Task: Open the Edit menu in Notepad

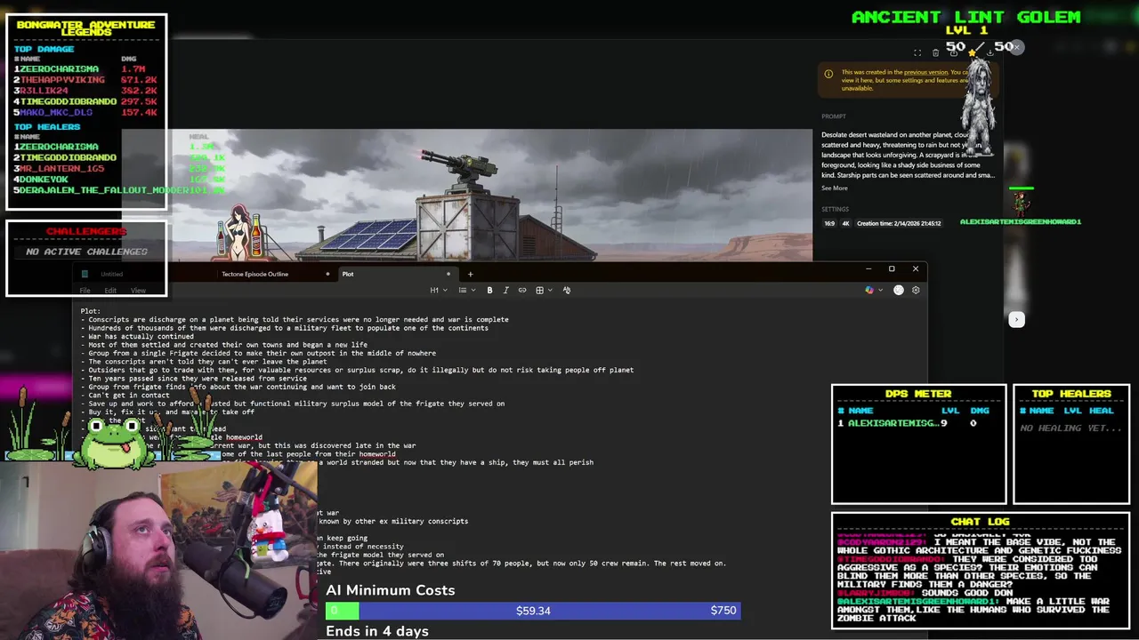Action: click(110, 291)
